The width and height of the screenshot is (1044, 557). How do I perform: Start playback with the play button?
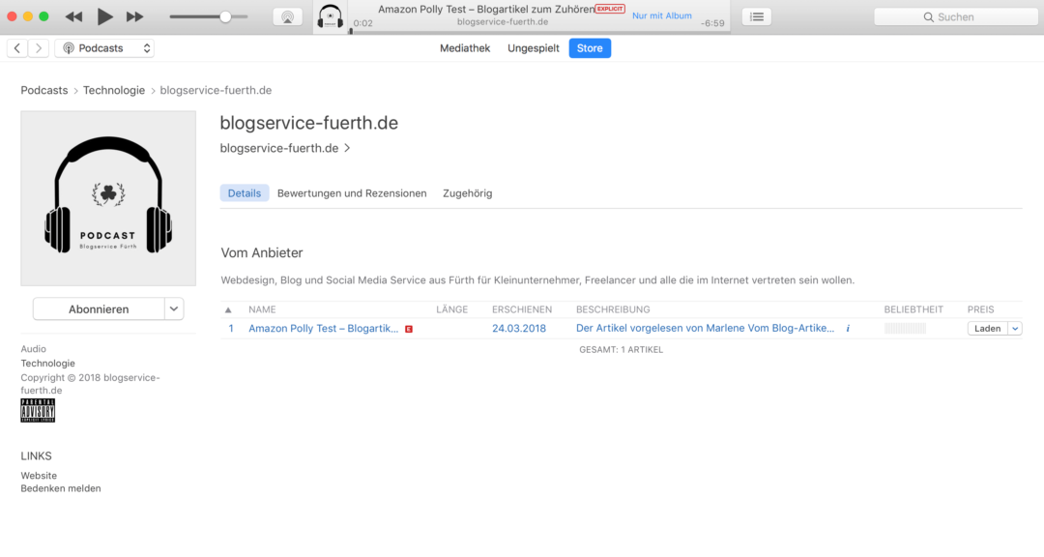[104, 15]
